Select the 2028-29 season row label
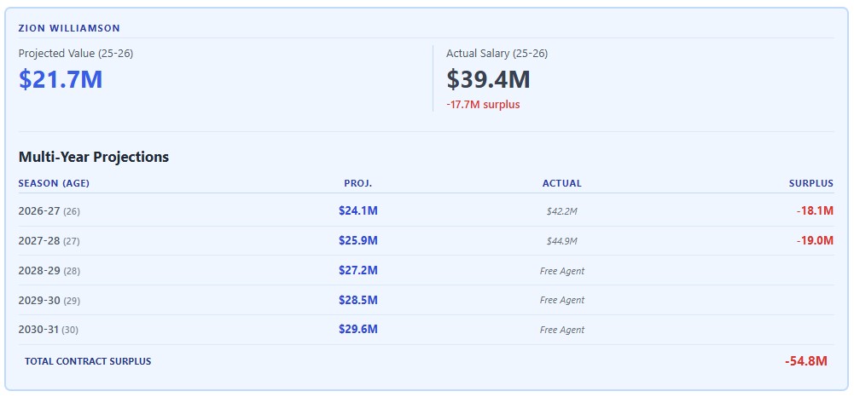This screenshot has width=854, height=397. (49, 271)
